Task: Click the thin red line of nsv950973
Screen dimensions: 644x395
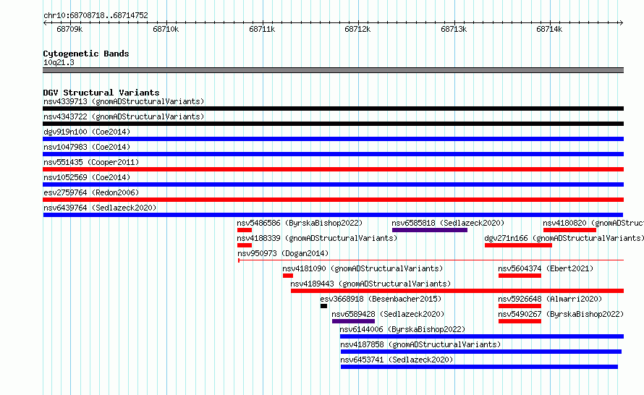Action: click(x=431, y=260)
